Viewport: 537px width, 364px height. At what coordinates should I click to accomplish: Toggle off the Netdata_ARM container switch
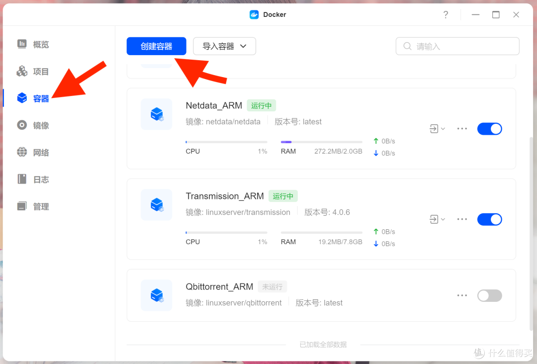(x=490, y=128)
